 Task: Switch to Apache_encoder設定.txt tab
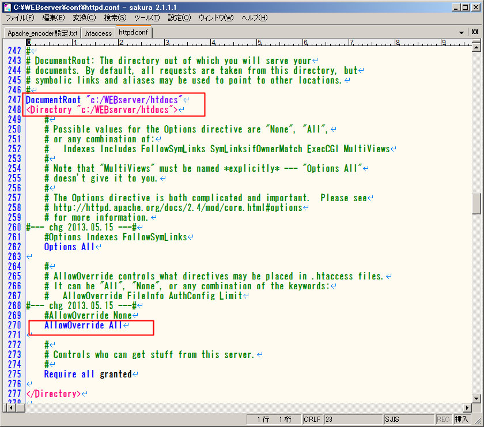point(43,33)
